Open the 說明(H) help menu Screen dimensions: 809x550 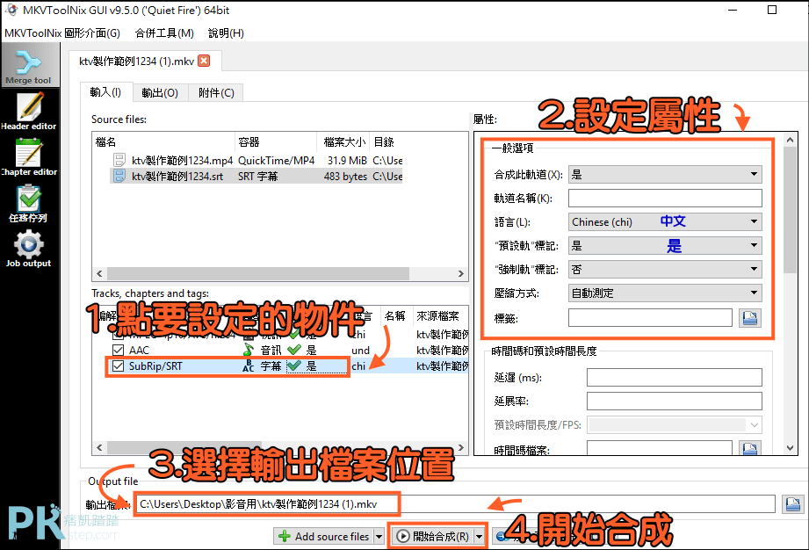[226, 33]
